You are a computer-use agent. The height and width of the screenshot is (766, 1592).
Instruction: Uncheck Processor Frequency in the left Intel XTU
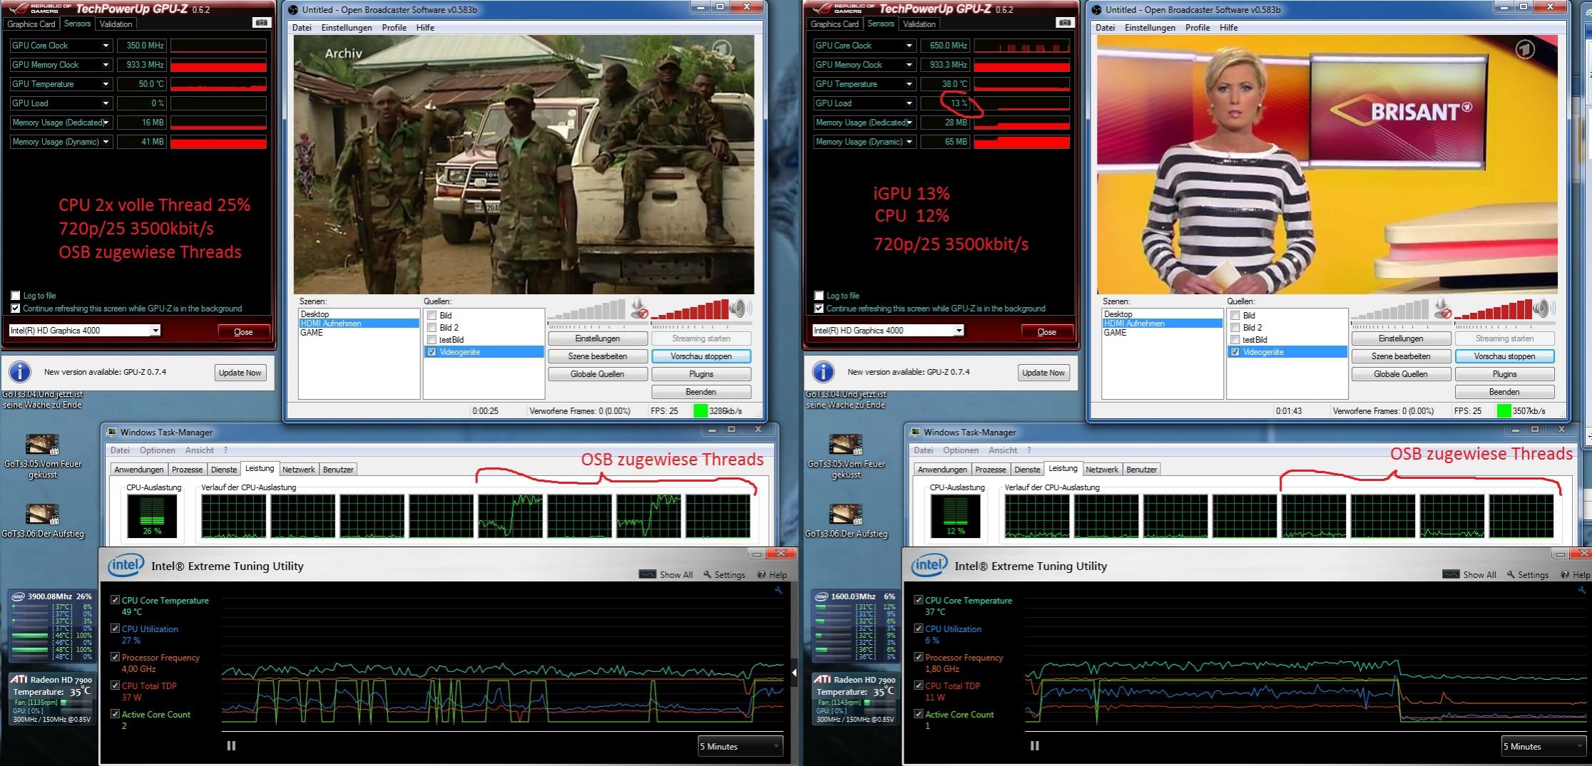[x=115, y=657]
